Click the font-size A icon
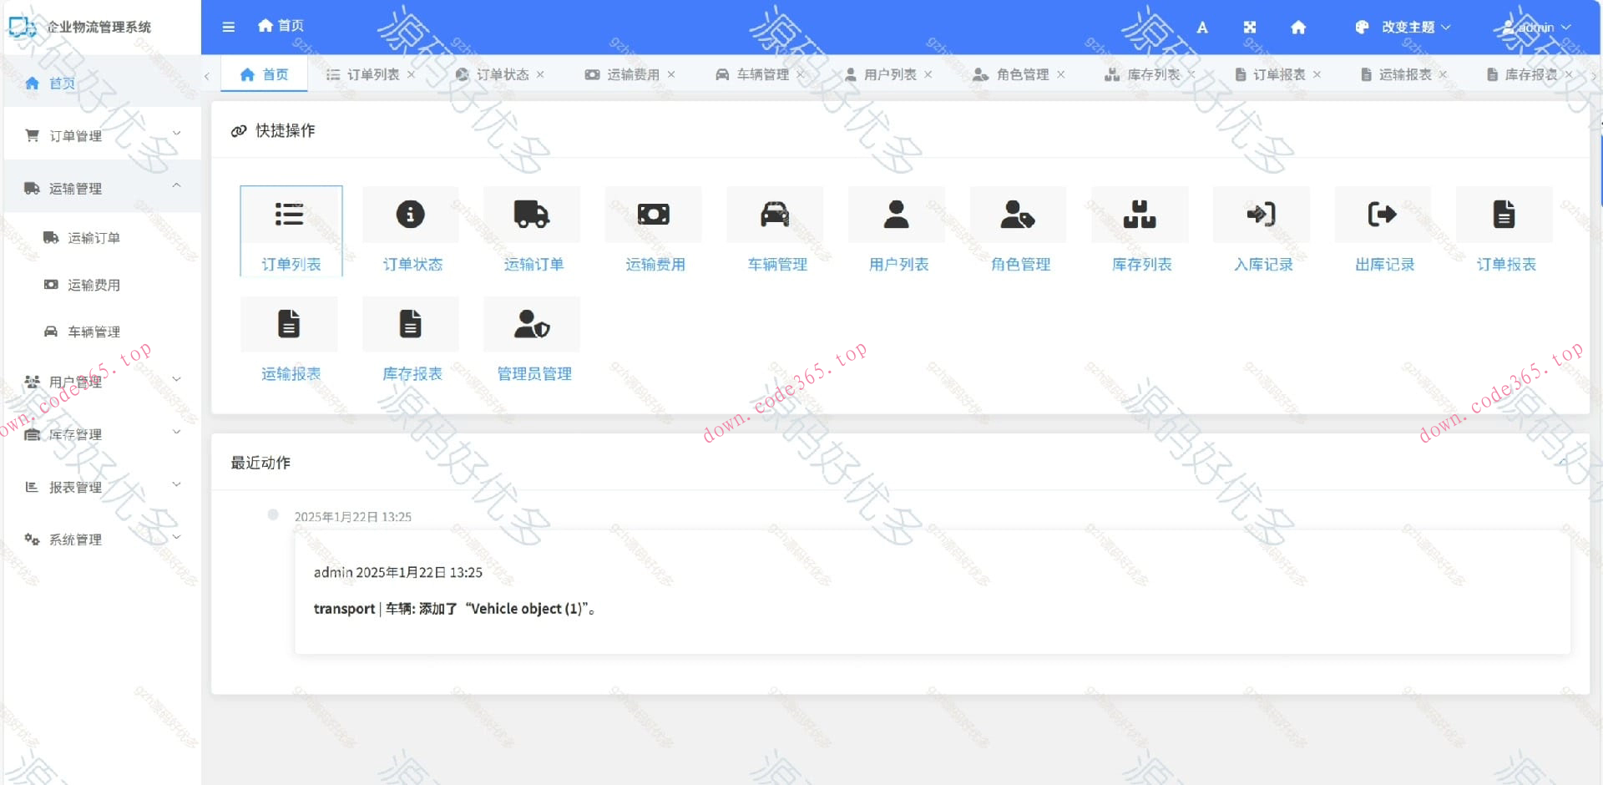Image resolution: width=1603 pixels, height=785 pixels. click(x=1202, y=27)
